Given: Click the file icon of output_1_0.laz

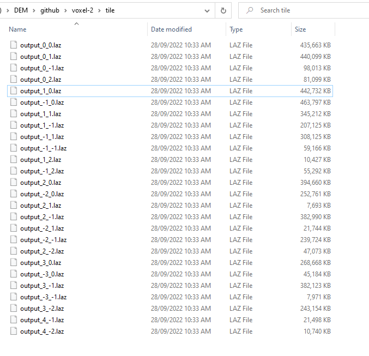Looking at the screenshot, I should 14,90.
